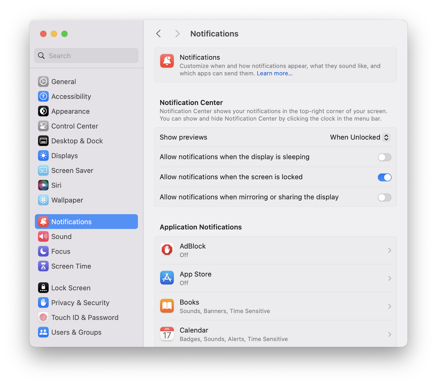The image size is (437, 386).
Task: Click the Wallpaper flower icon
Action: (x=43, y=200)
